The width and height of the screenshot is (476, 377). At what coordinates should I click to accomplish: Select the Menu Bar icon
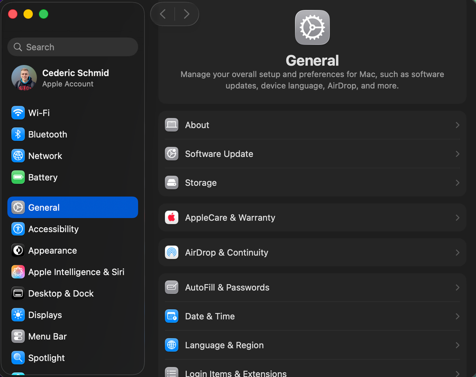coord(18,337)
